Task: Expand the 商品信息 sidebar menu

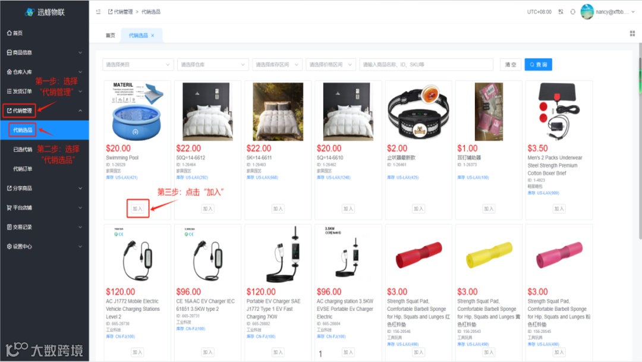Action: click(x=44, y=52)
